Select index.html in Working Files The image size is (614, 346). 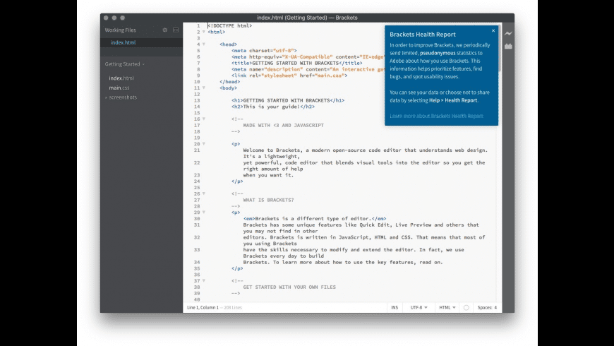pyautogui.click(x=123, y=42)
